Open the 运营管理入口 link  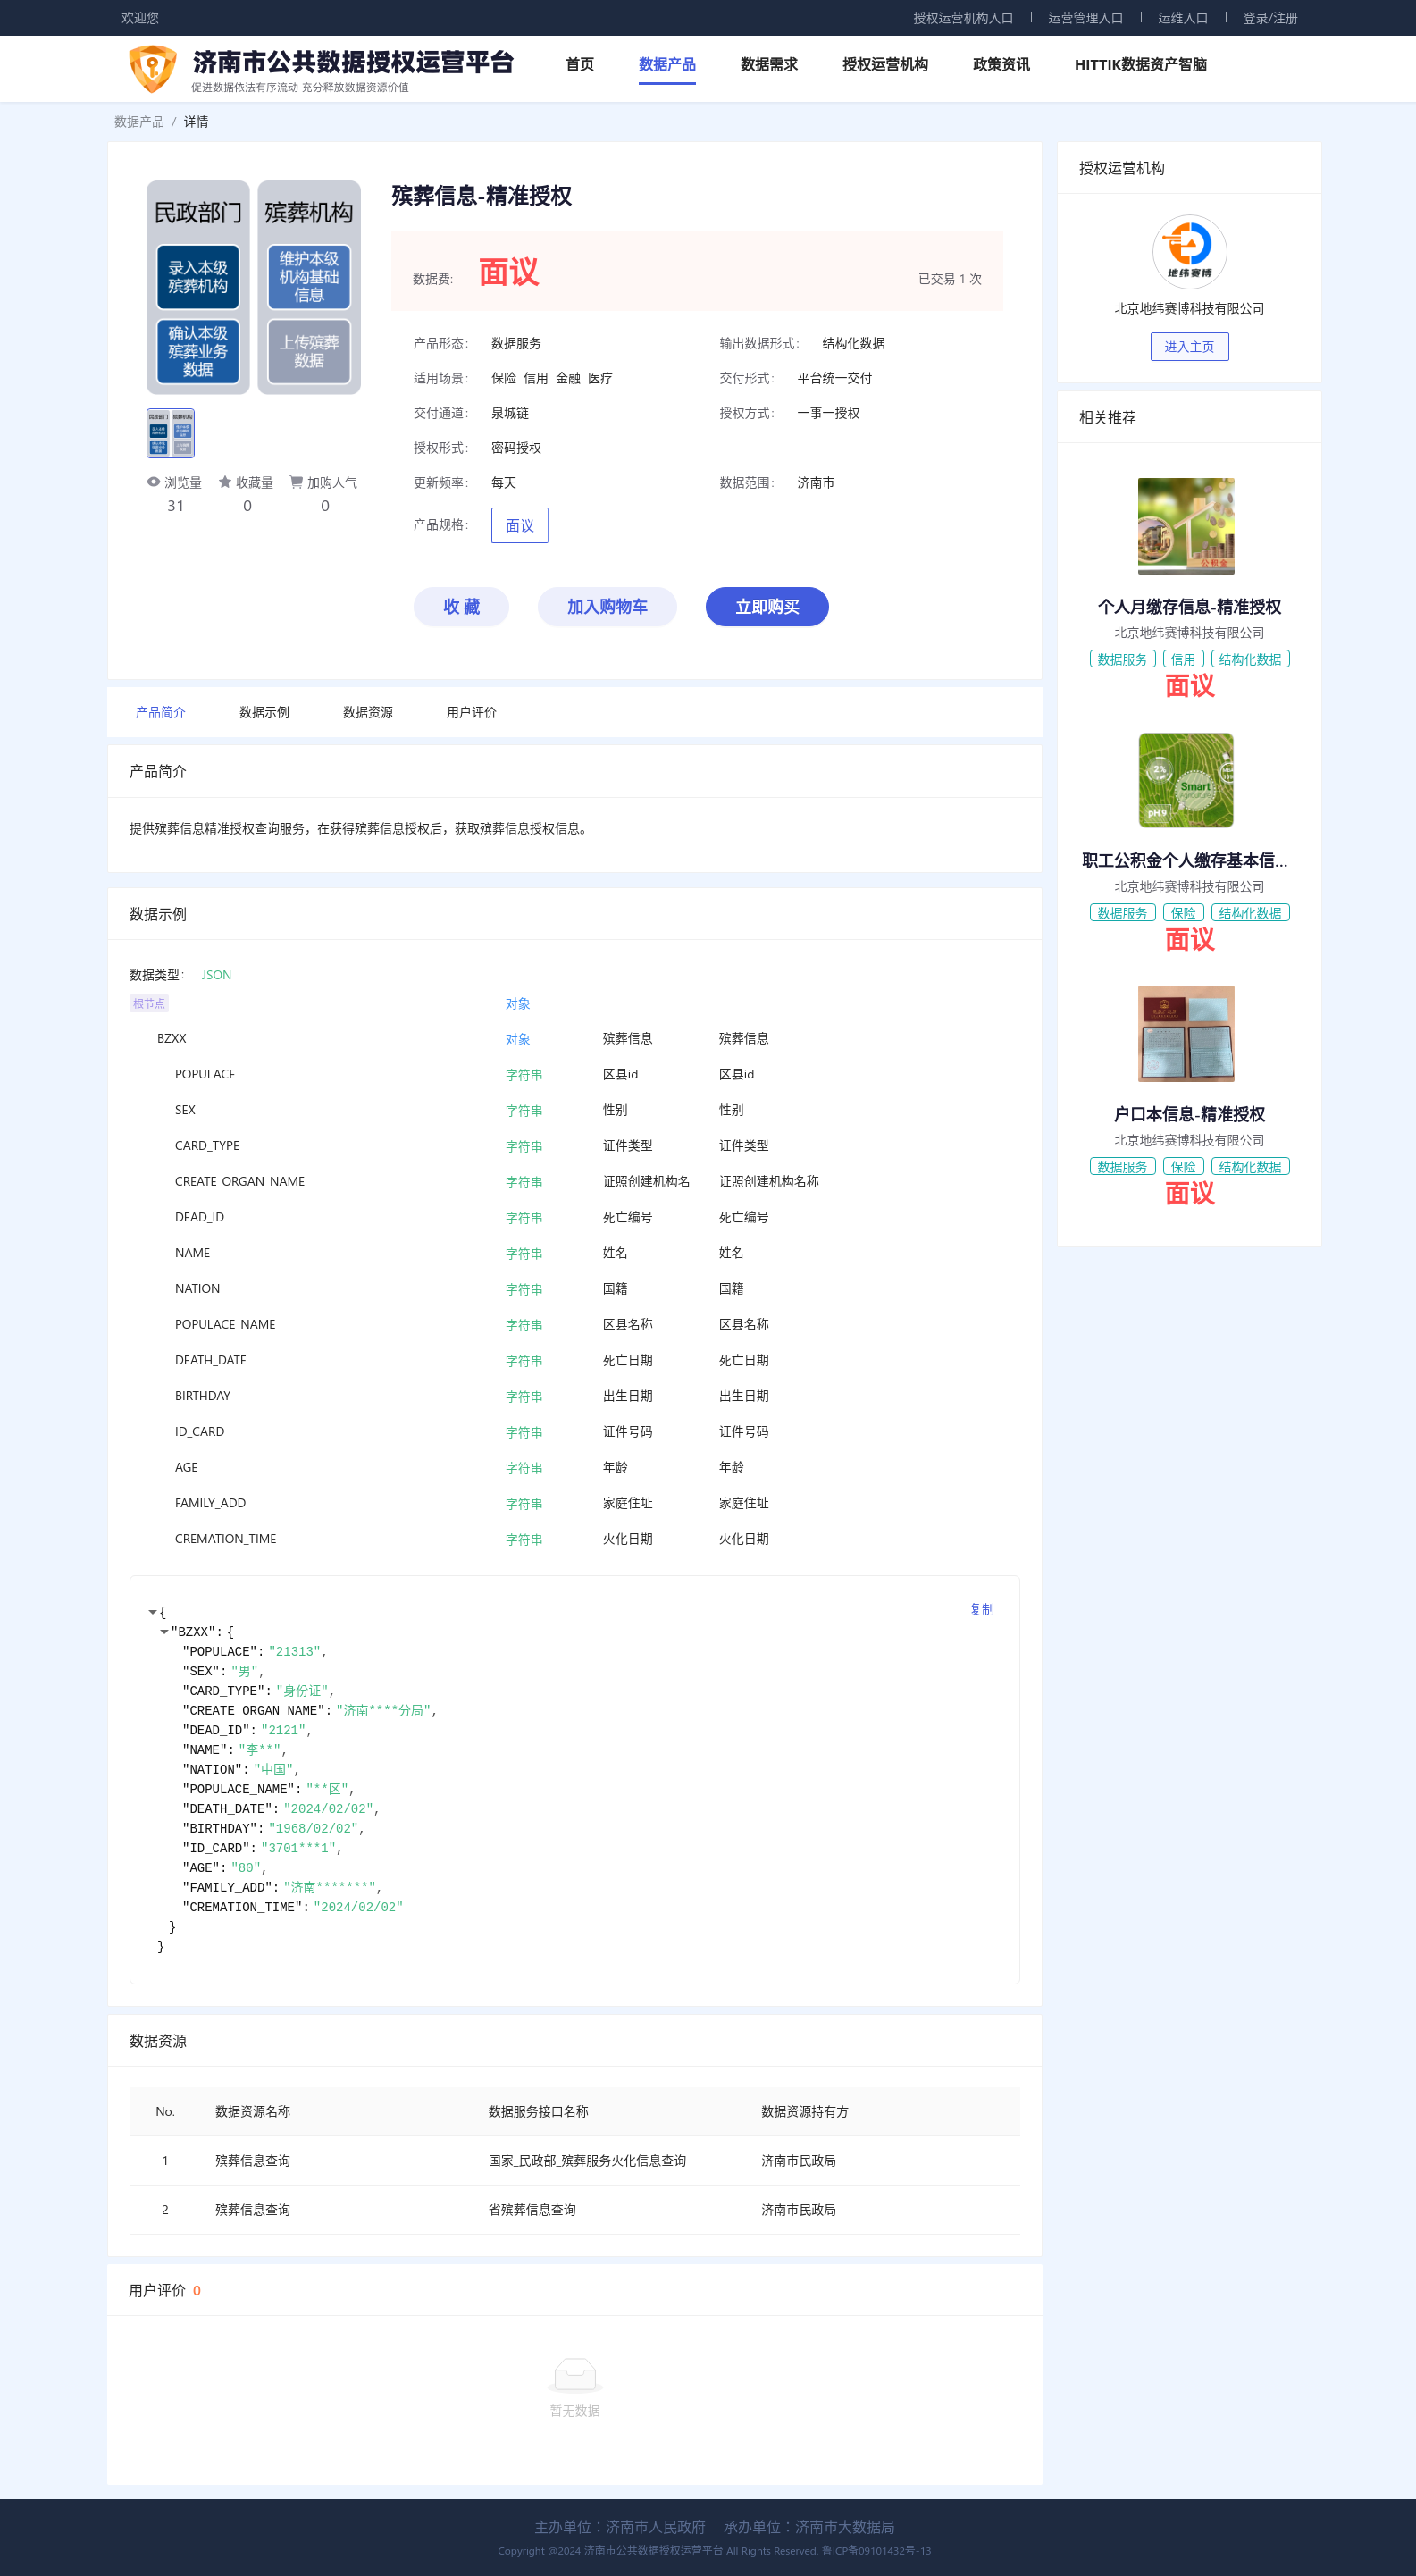click(x=1085, y=18)
